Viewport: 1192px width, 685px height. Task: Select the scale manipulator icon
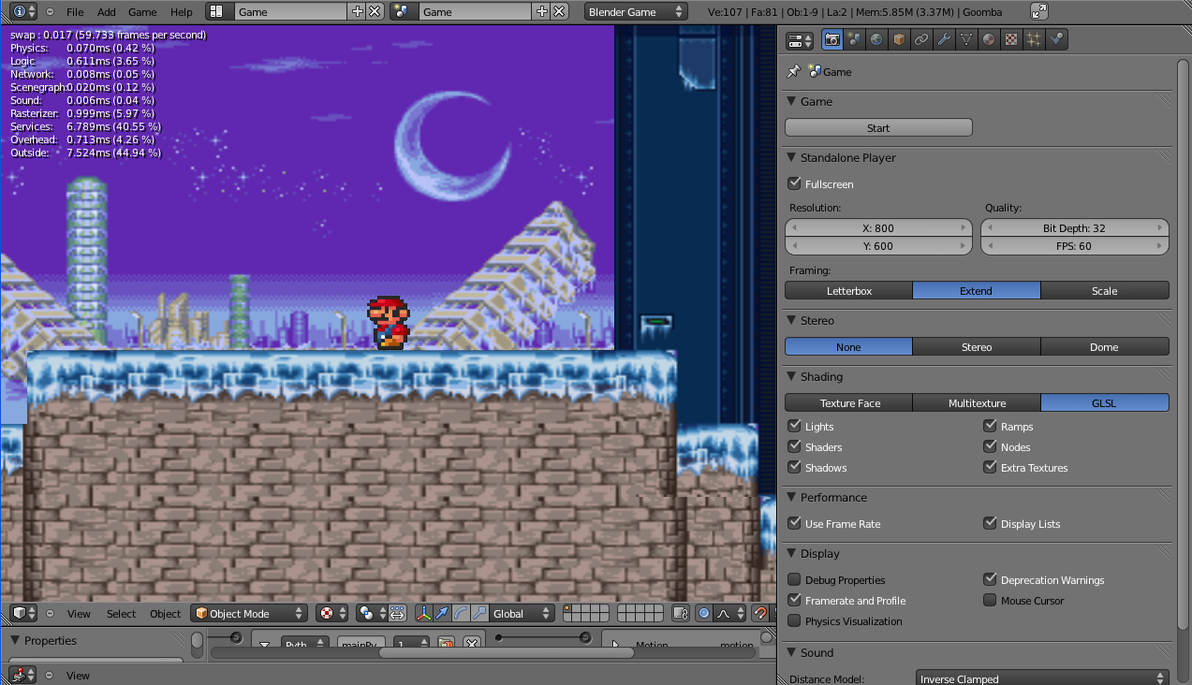tap(479, 613)
